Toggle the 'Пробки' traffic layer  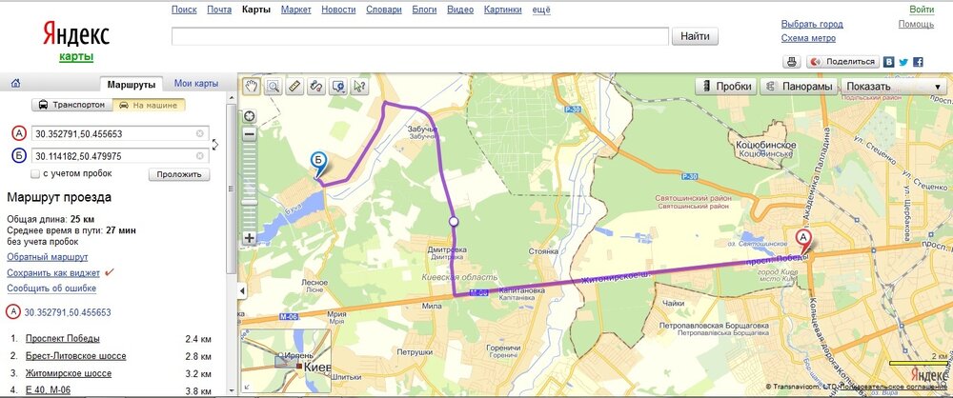point(726,87)
